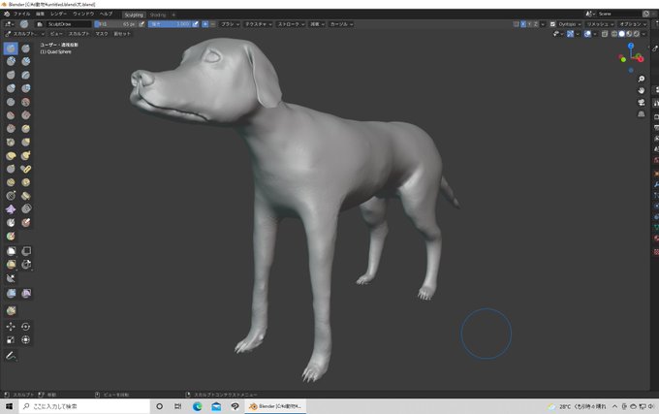Select the Mesh Filter tool
Screen dimensions: 659x414
click(x=11, y=294)
